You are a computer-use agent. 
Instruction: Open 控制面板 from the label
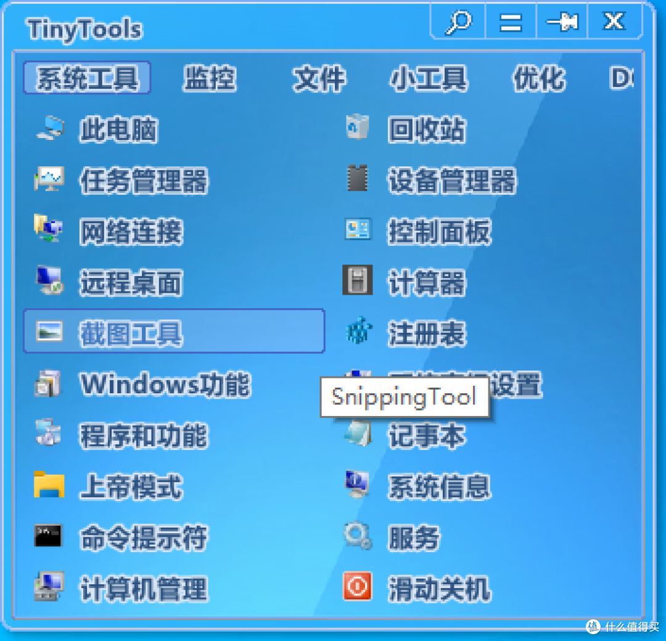440,232
